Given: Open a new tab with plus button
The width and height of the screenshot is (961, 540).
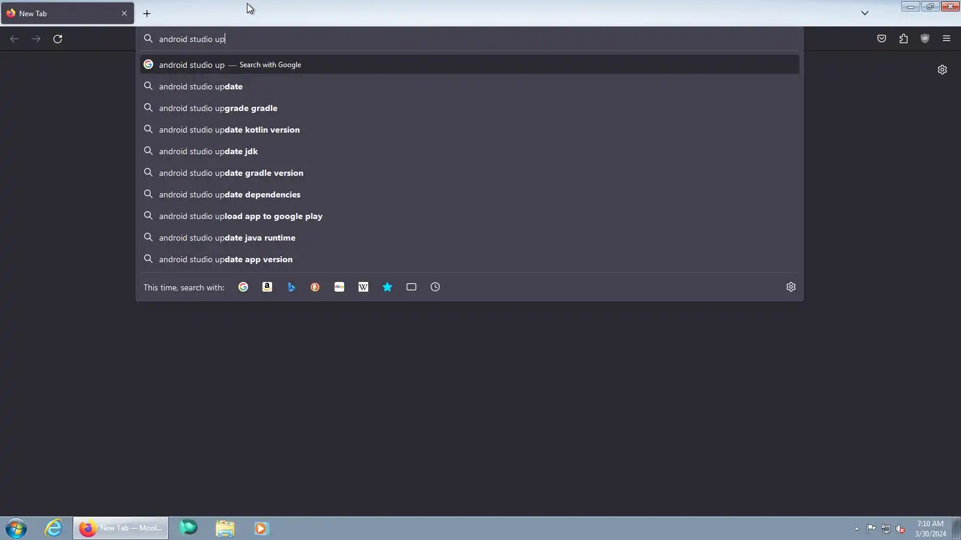Looking at the screenshot, I should pos(147,13).
